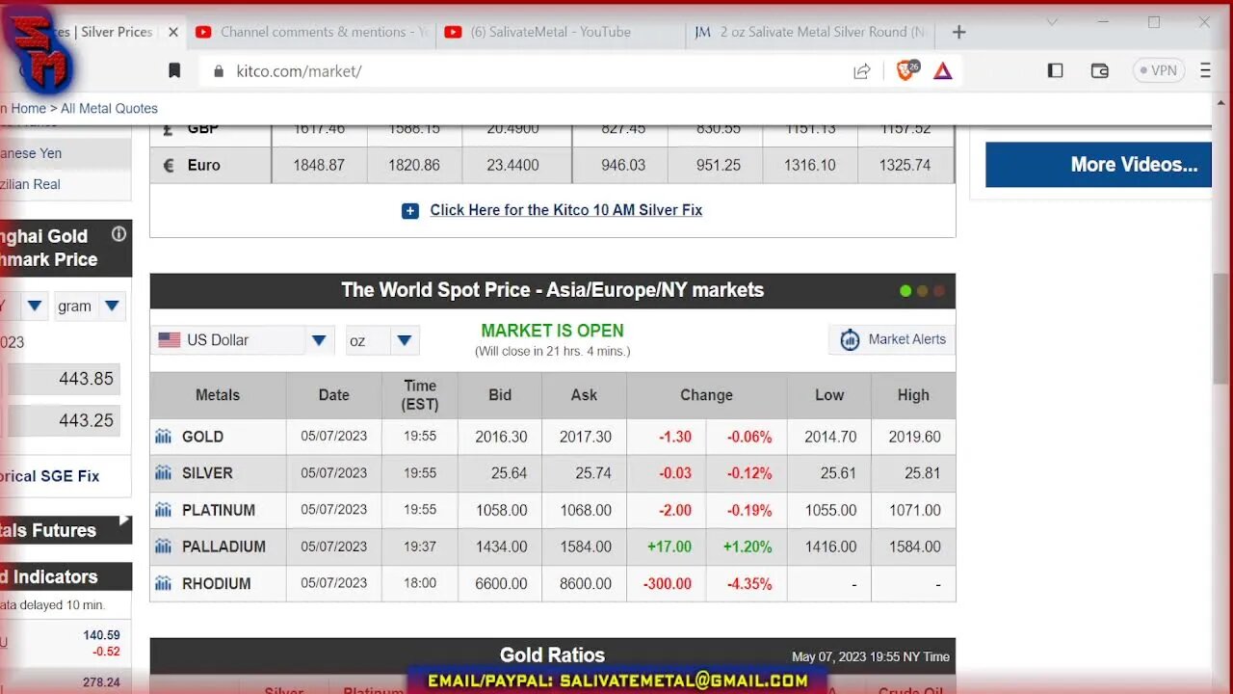Click the Metals Futures panel header
The image size is (1233, 694).
pos(66,530)
